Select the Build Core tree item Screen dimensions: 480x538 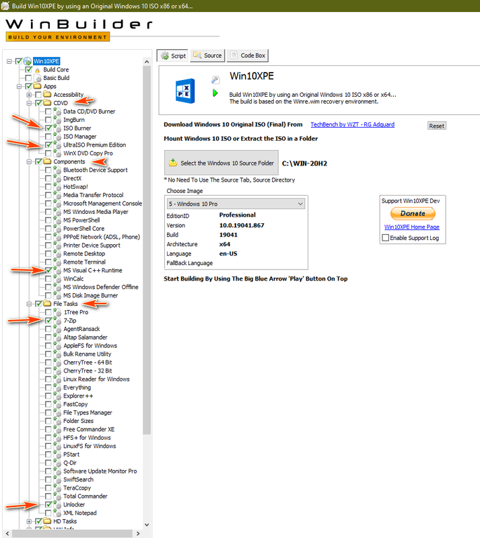click(x=56, y=70)
